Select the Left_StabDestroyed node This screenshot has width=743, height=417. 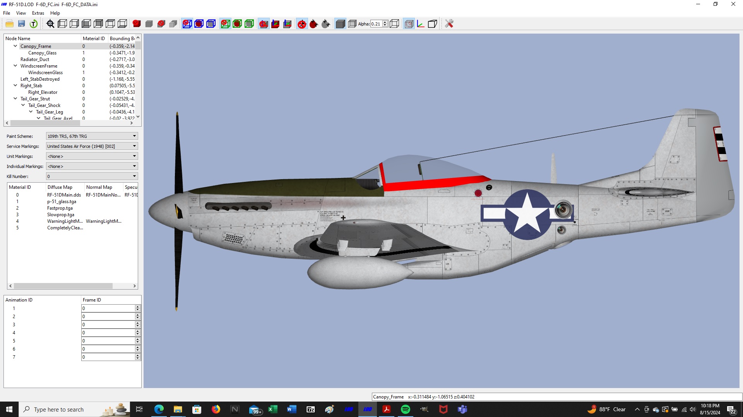click(x=40, y=79)
